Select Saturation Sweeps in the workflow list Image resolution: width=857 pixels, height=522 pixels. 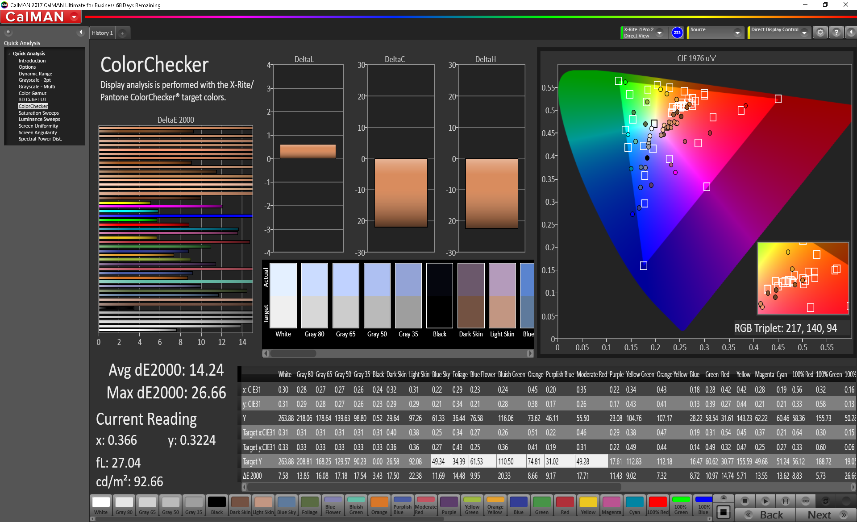tap(38, 113)
